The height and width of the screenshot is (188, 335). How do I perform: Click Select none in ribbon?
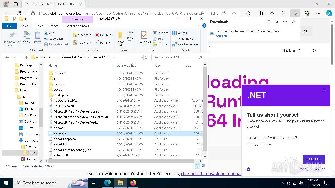pyautogui.click(x=183, y=39)
